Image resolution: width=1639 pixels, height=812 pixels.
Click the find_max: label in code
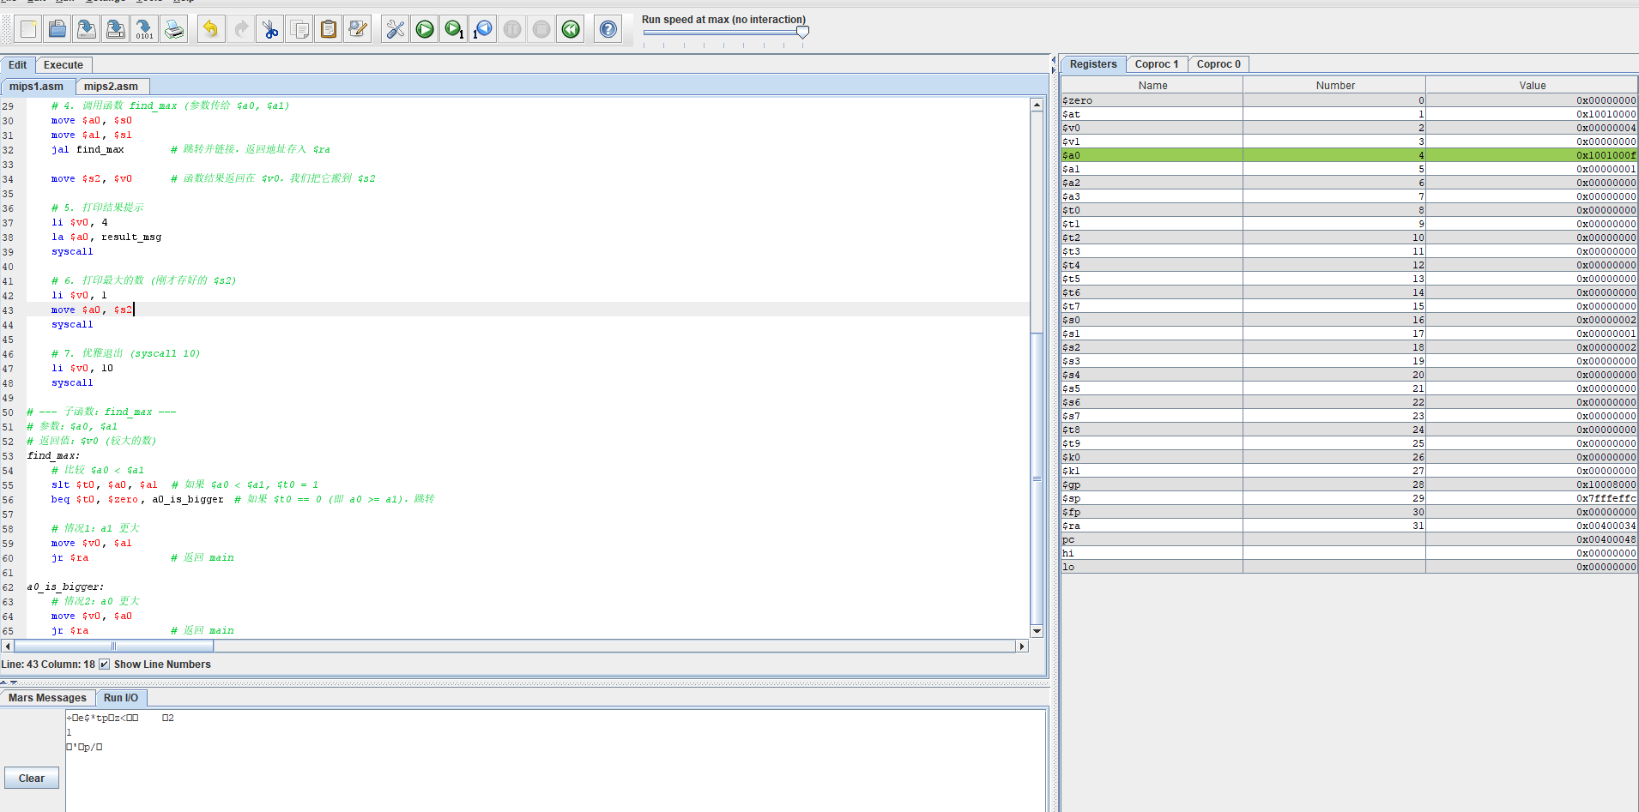pos(53,455)
